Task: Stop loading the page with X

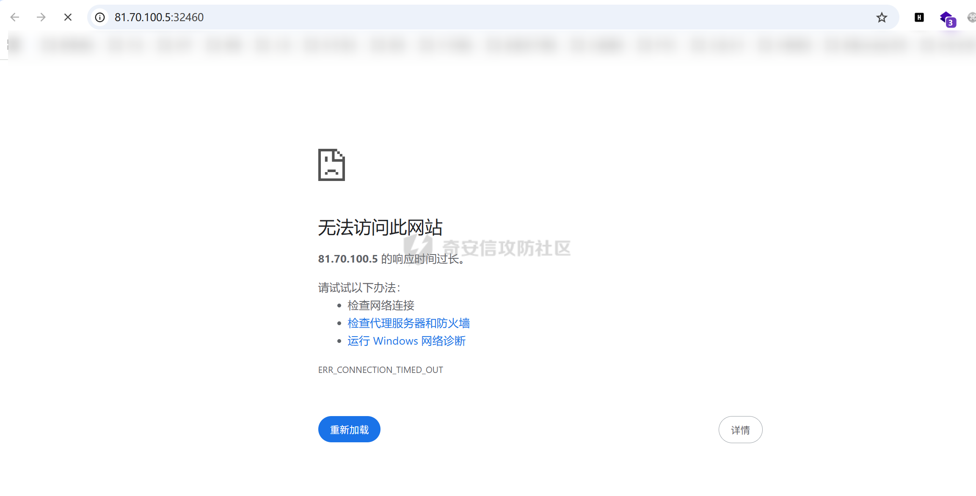Action: coord(68,17)
